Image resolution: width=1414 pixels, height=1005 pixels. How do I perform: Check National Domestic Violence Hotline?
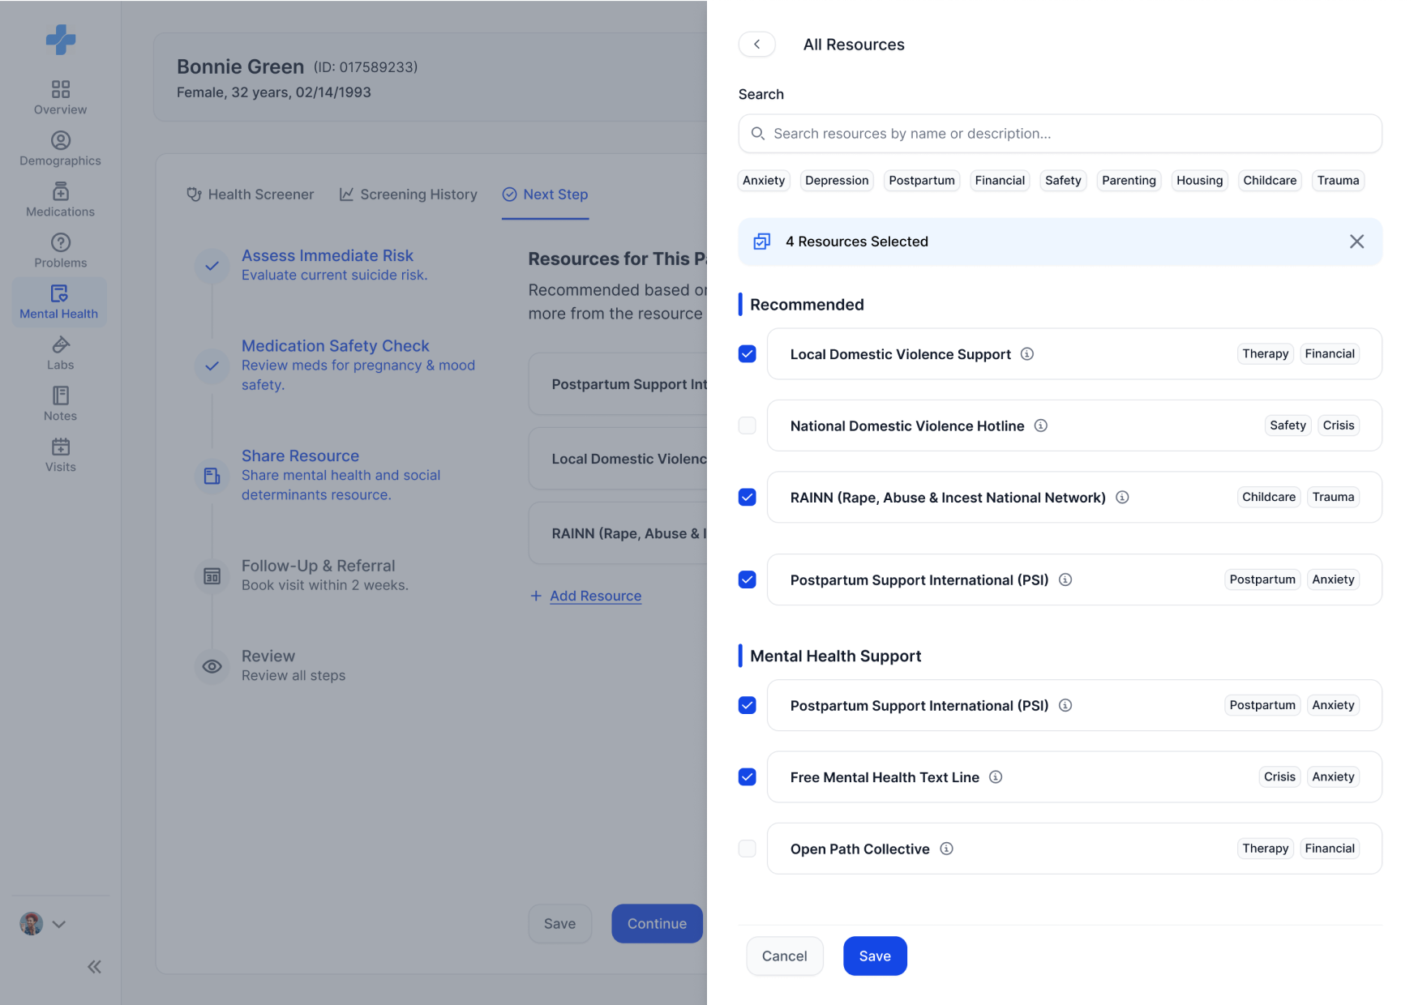(x=748, y=426)
